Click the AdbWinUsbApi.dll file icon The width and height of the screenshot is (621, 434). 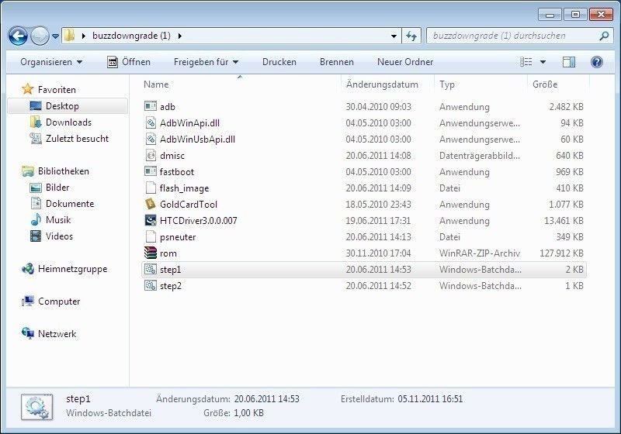pos(151,139)
